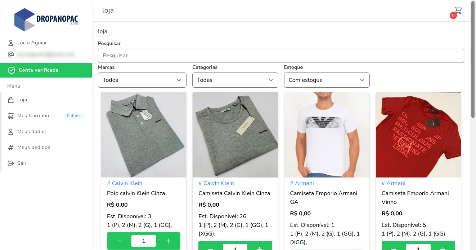
Task: Click the Sair logout icon
Action: click(x=11, y=163)
